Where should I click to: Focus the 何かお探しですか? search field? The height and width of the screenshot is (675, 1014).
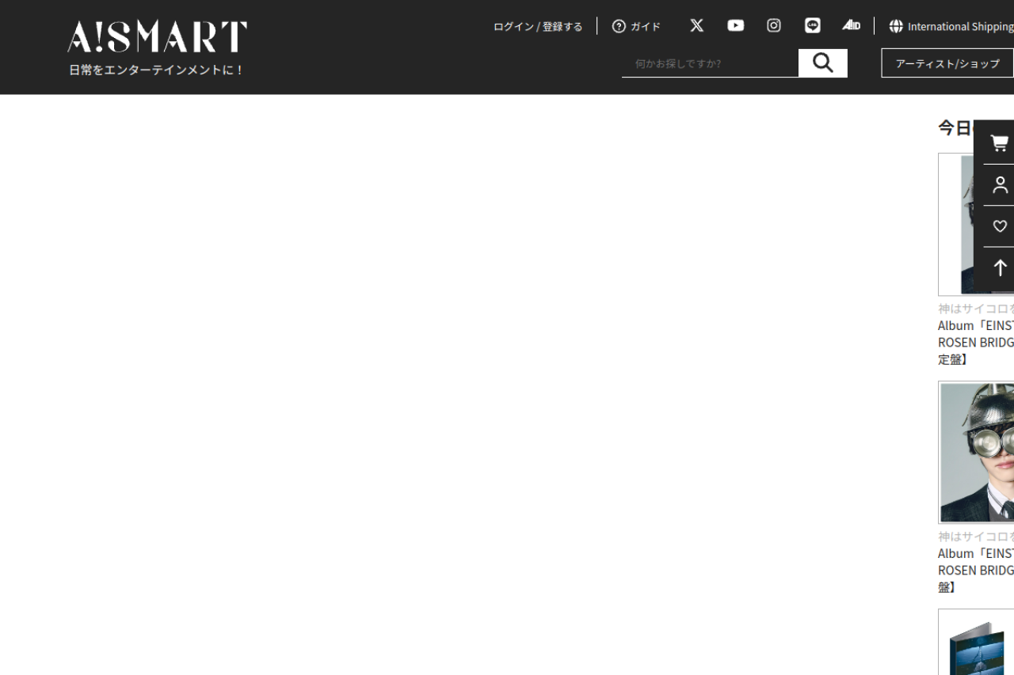pos(710,63)
